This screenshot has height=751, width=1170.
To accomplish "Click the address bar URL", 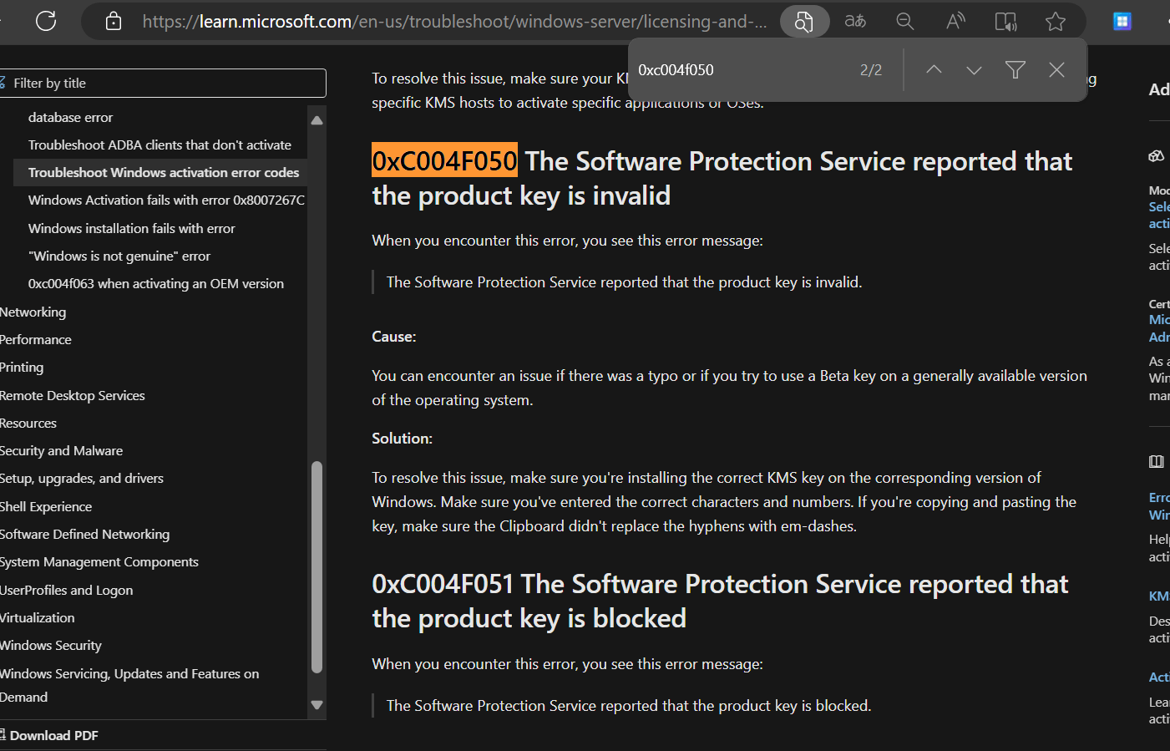I will point(454,22).
